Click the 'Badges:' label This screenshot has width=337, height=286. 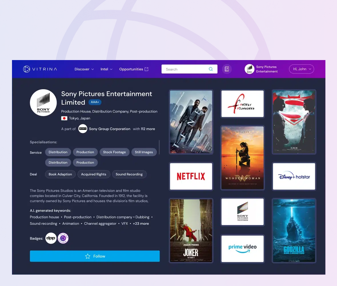pos(36,238)
